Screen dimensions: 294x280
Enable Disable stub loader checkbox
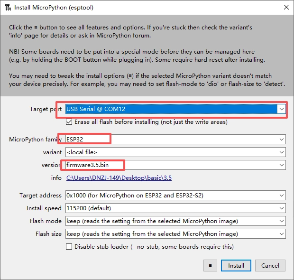pyautogui.click(x=69, y=247)
